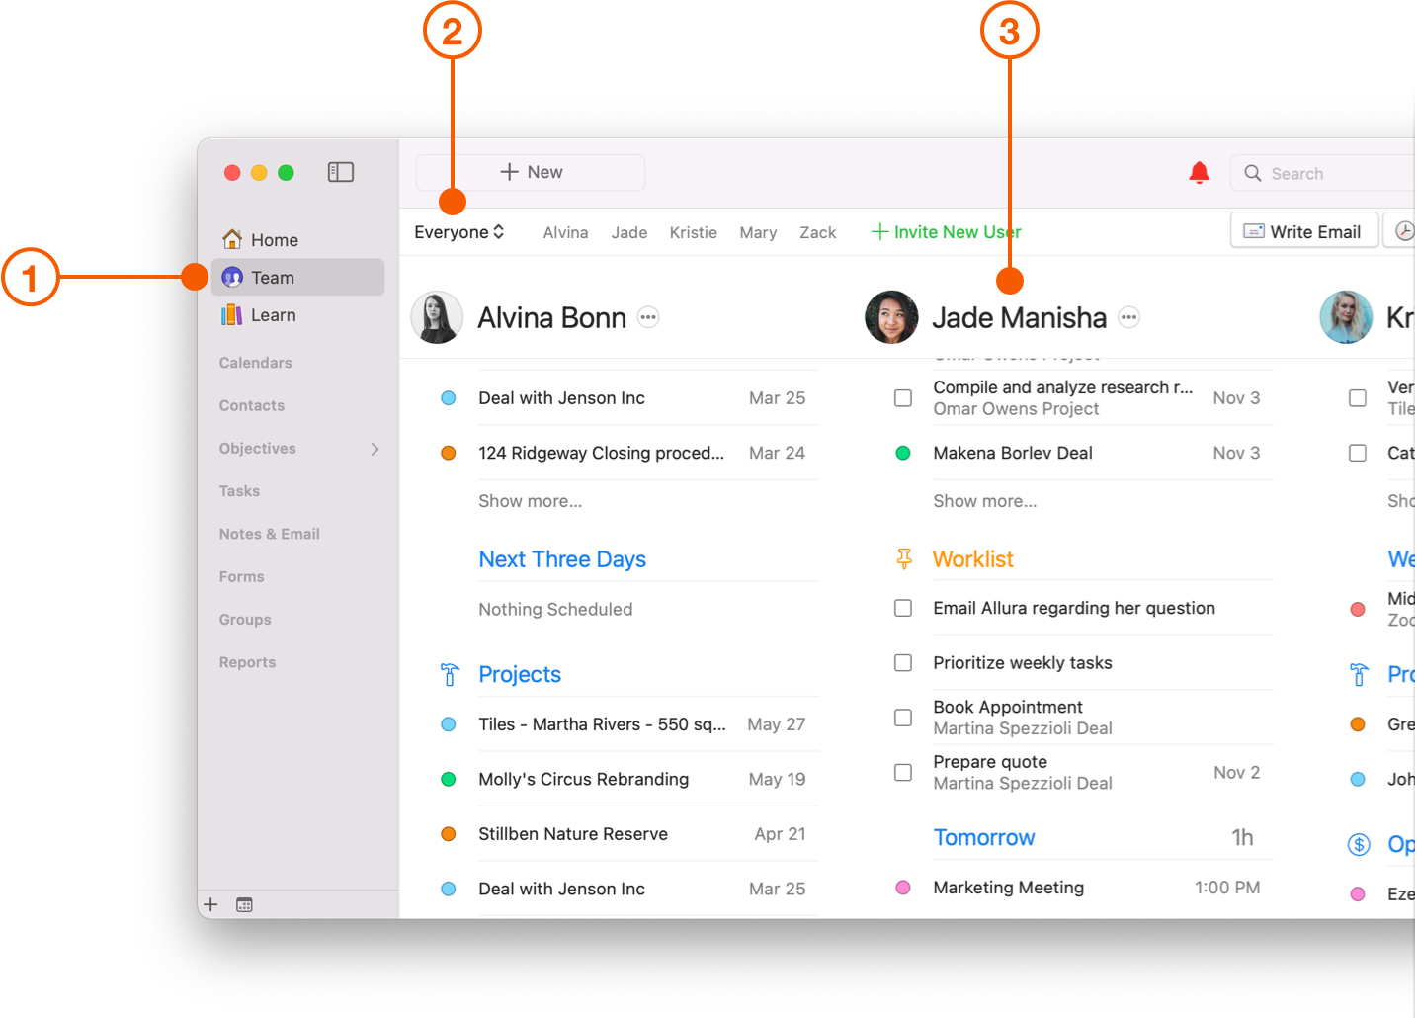The width and height of the screenshot is (1417, 1018).
Task: Click inside the Search field
Action: 1324,172
